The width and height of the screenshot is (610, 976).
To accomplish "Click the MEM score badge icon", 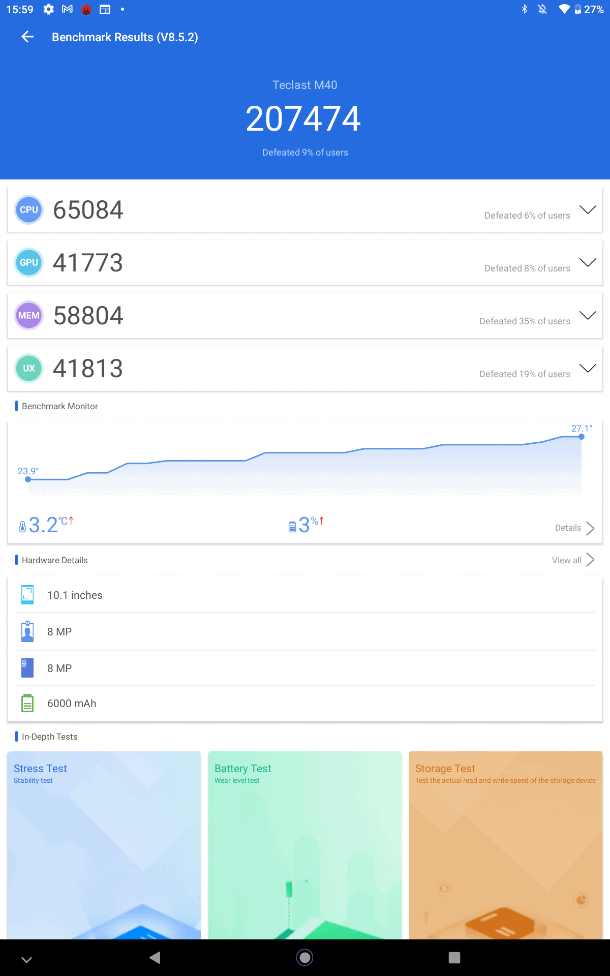I will coord(29,316).
